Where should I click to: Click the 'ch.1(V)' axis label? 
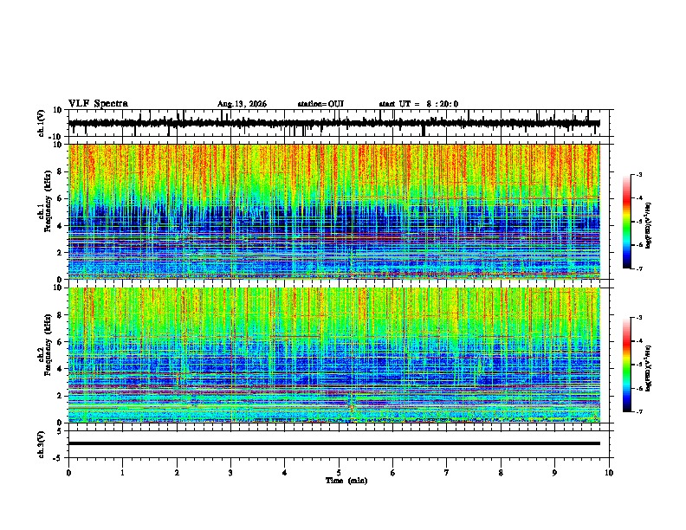42,123
